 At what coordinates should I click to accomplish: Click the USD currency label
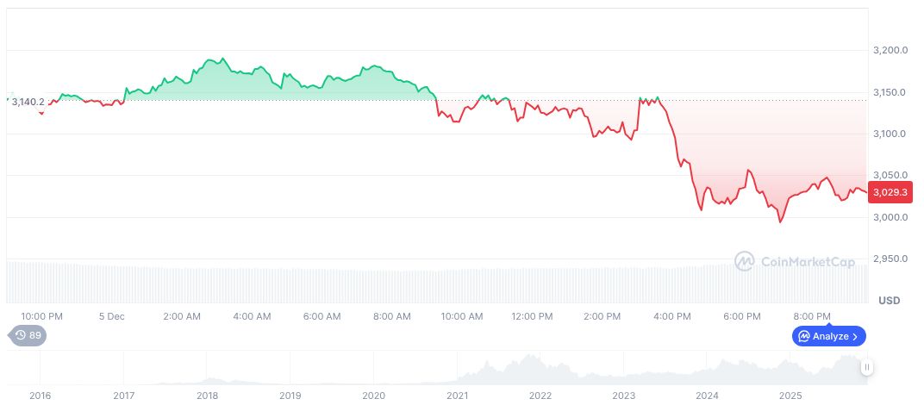889,301
